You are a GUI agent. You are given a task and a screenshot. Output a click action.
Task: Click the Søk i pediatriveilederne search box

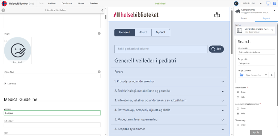[x=161, y=49]
